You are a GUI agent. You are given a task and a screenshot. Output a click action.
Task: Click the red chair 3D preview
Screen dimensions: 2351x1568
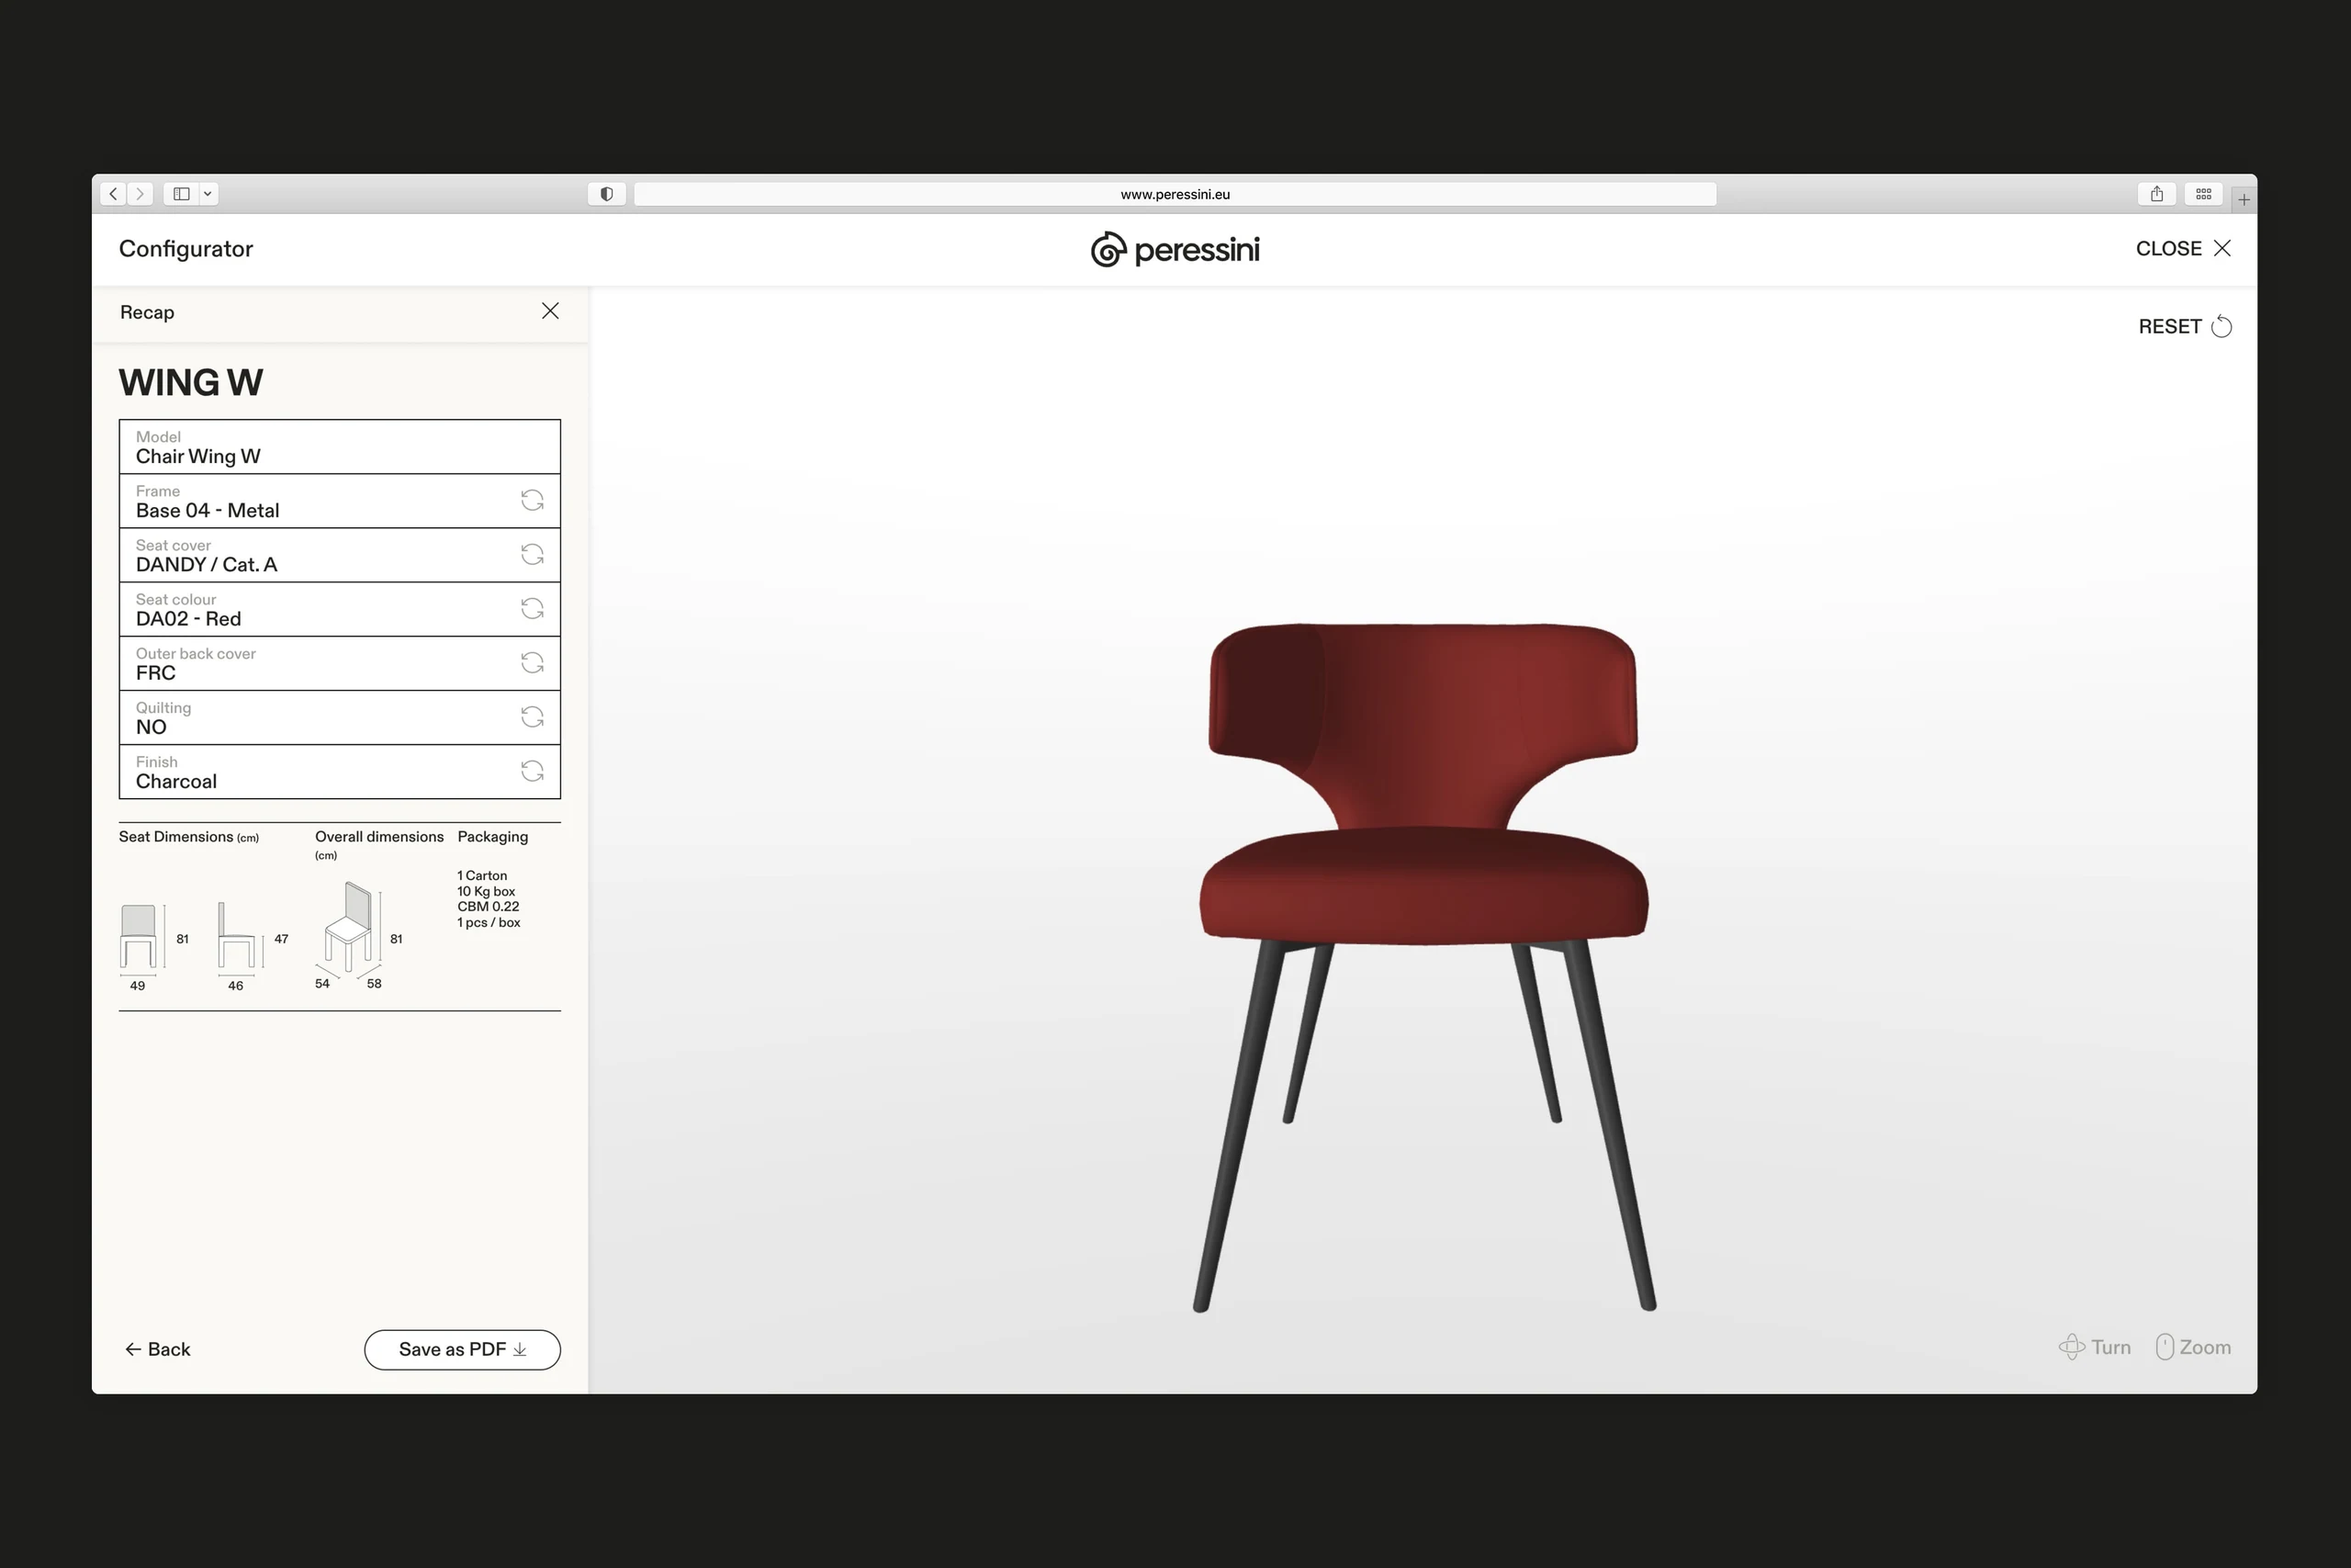(x=1423, y=966)
